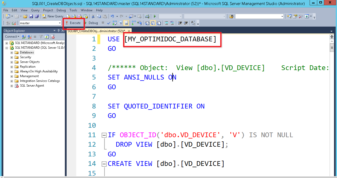Collapse the IF OBJECT_ID code block
The width and height of the screenshot is (337, 178).
click(104, 135)
